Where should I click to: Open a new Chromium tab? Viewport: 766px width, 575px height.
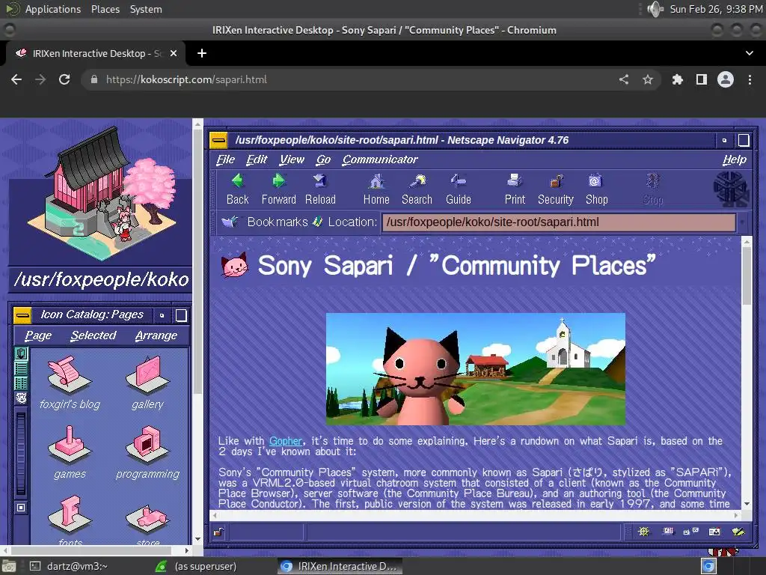202,53
